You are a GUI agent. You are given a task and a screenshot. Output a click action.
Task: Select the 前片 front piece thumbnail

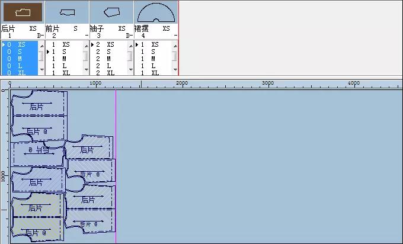[x=66, y=12]
